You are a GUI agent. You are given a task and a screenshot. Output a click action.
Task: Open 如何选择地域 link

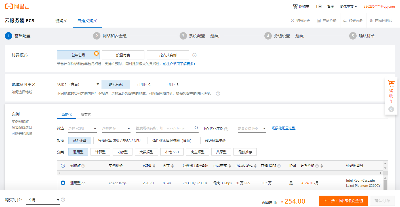tap(22, 92)
